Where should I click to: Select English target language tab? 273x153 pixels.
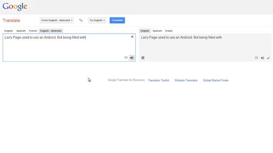click(145, 31)
